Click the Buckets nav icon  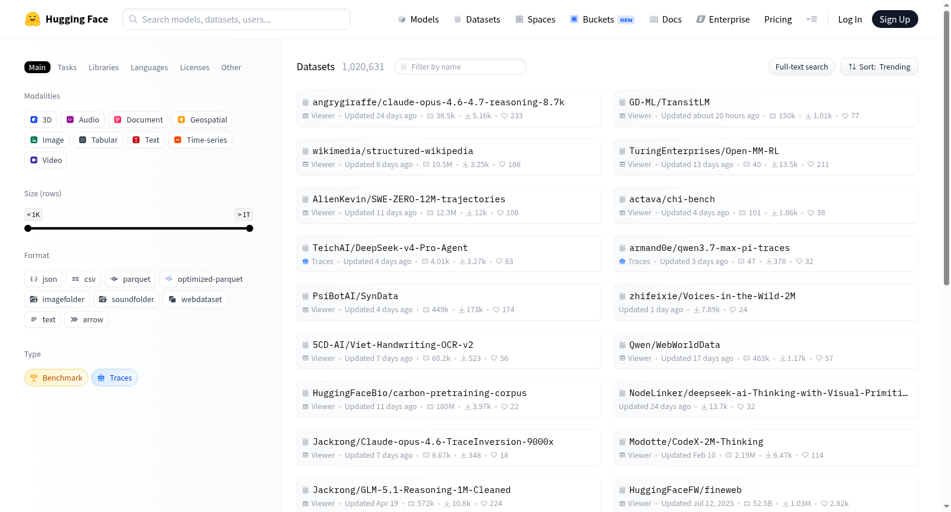tap(574, 19)
